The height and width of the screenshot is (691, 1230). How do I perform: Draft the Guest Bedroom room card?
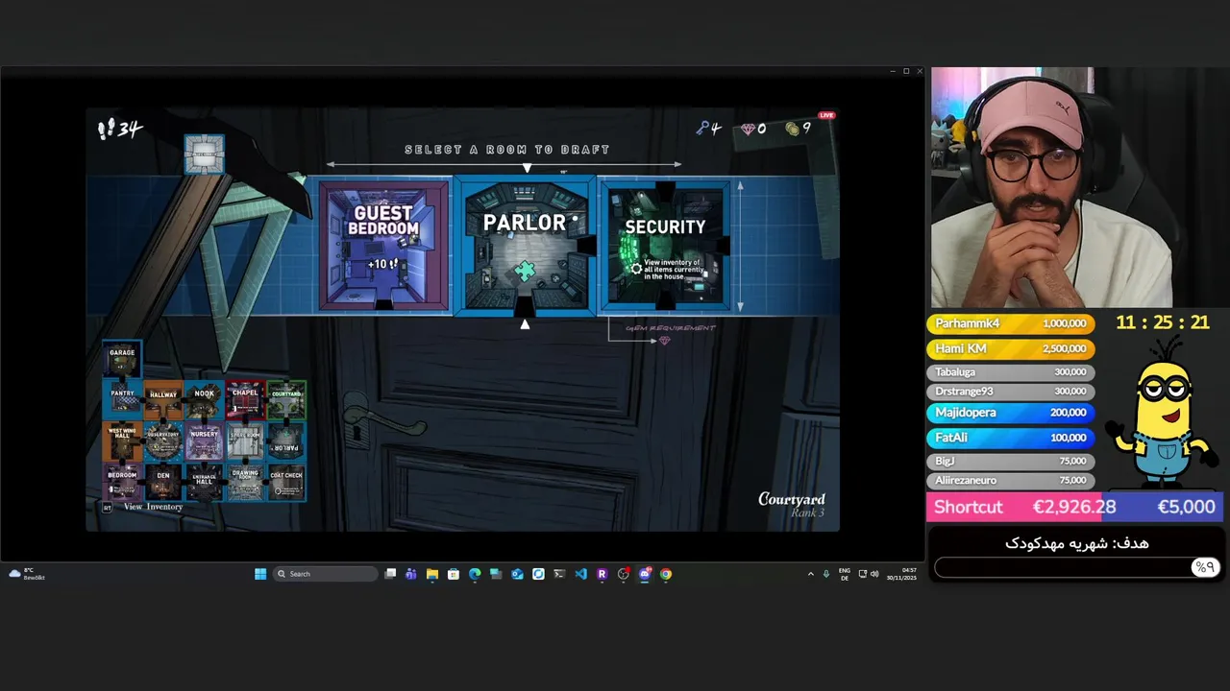click(383, 245)
